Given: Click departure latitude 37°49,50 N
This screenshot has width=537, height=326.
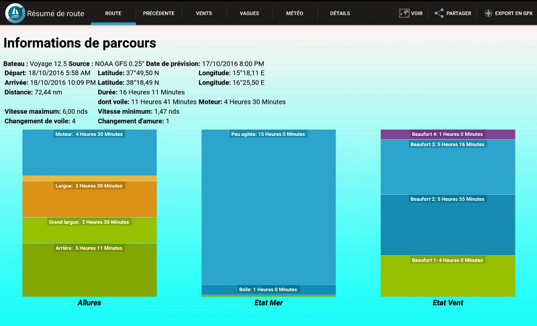Looking at the screenshot, I should [142, 73].
